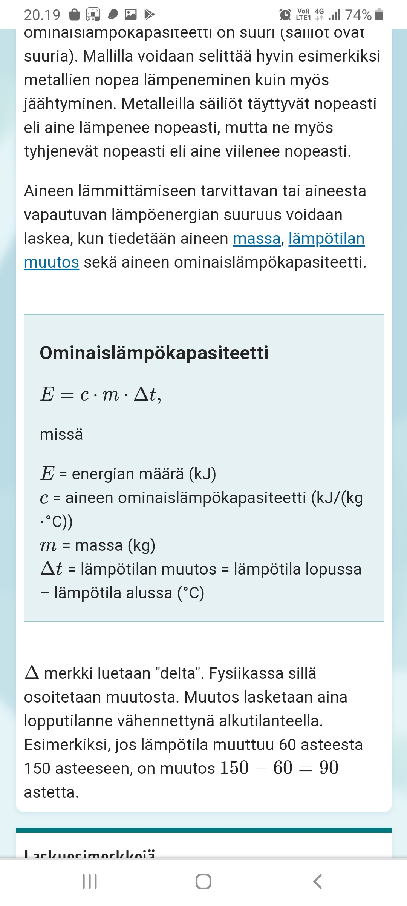407x906 pixels.
Task: Follow the "lämpötilan muutos" link
Action: [326, 239]
